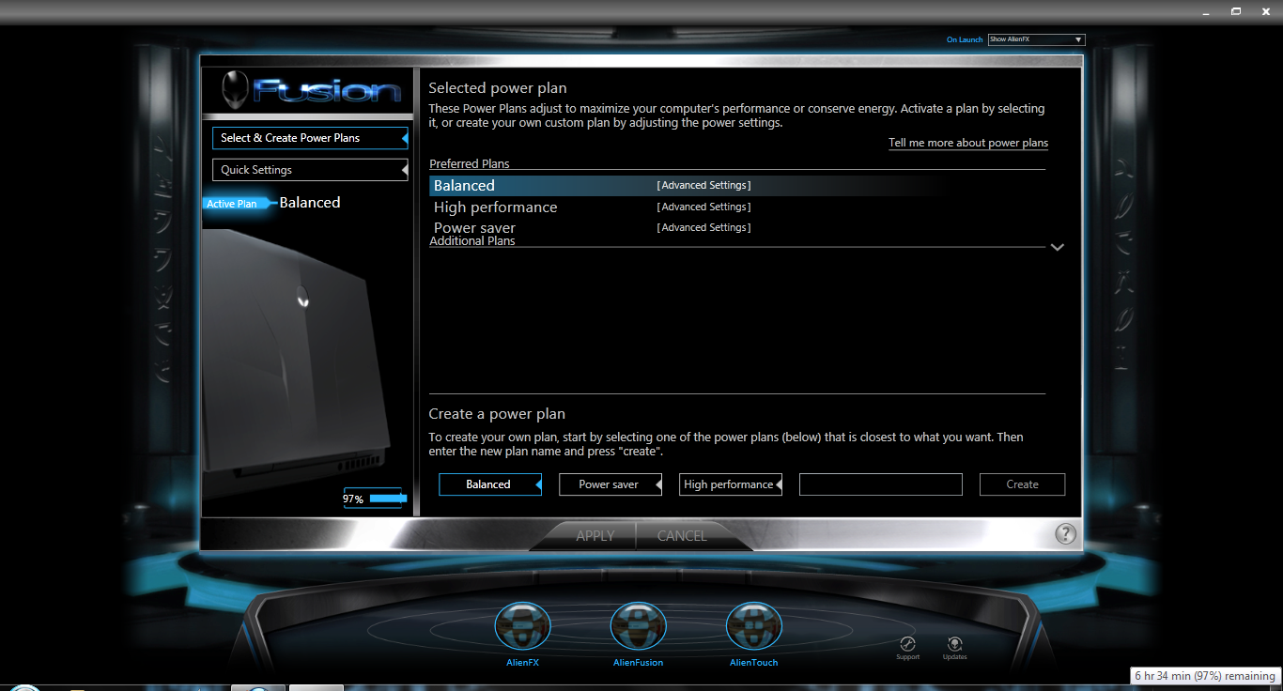Choose High performance base plan button

[731, 484]
